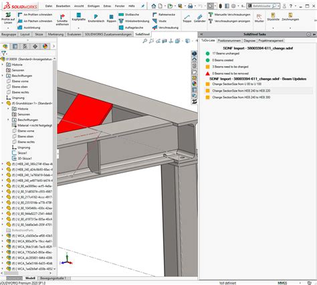
Task: Launch the Treppe tool
Action: point(187,18)
